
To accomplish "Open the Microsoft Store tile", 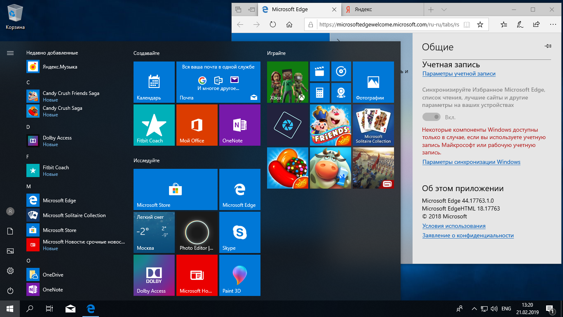I will point(176,189).
